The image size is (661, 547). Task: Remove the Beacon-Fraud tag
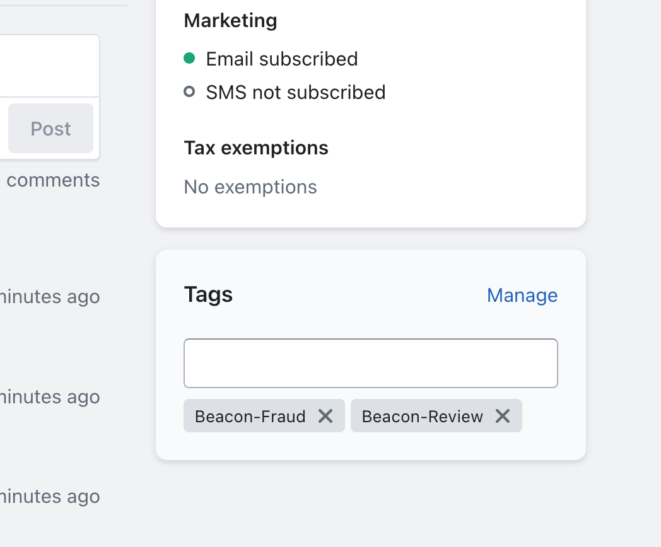pos(325,416)
